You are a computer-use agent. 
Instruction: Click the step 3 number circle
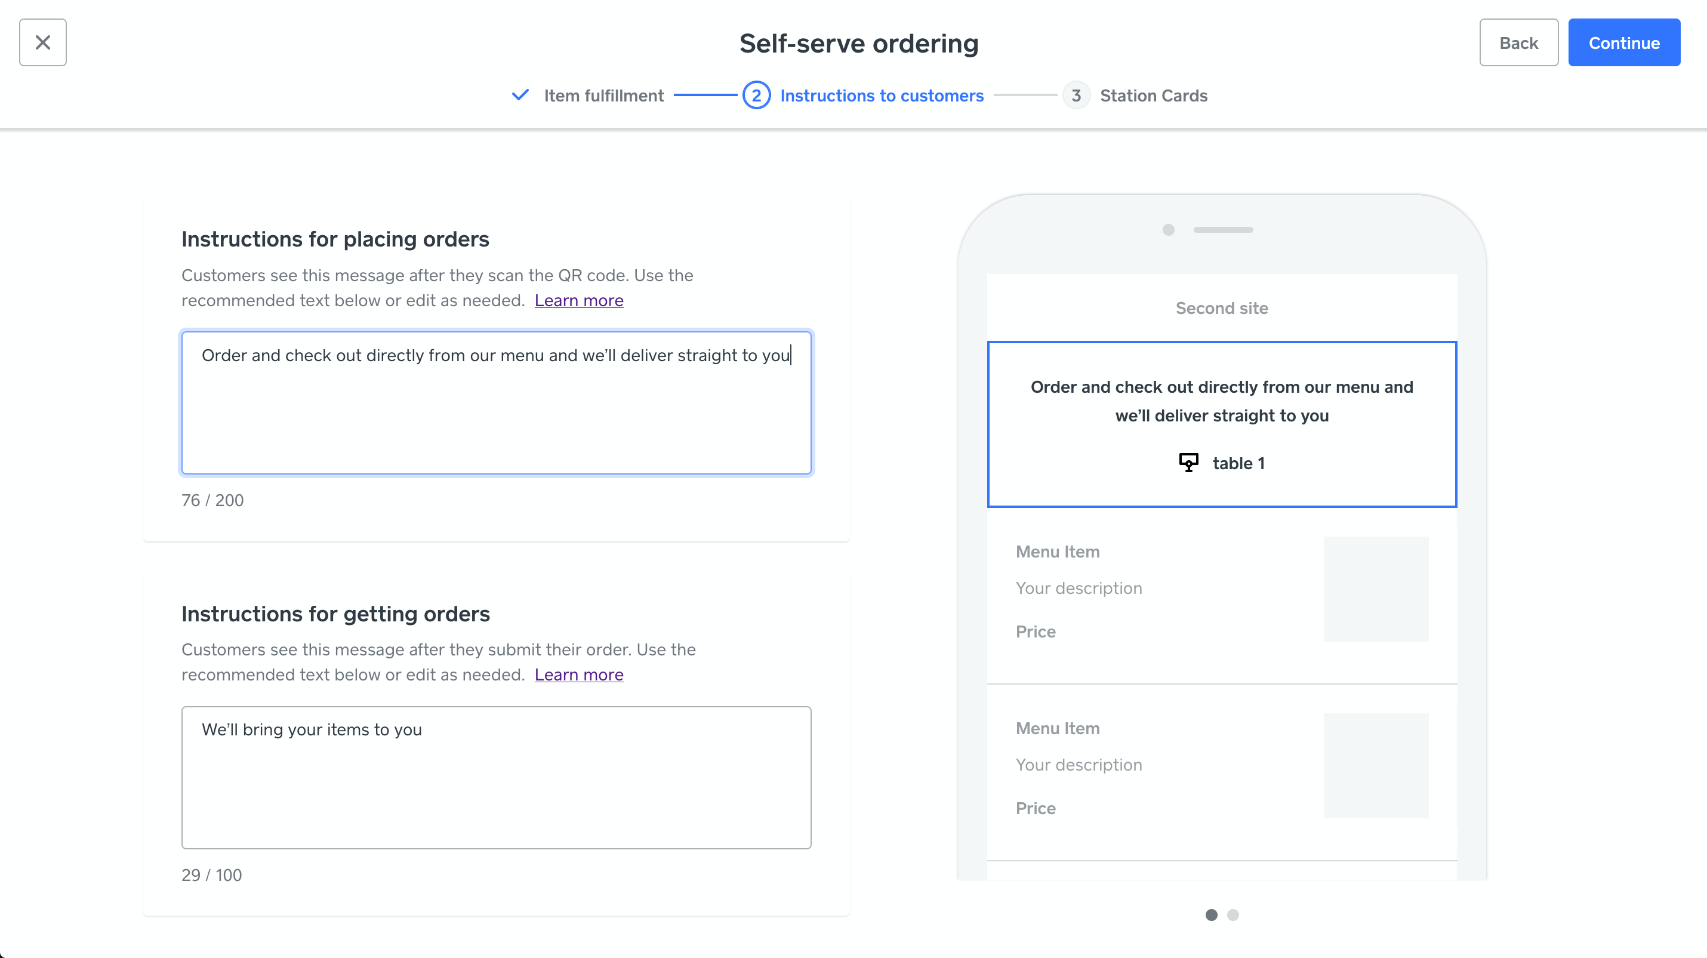(1076, 96)
